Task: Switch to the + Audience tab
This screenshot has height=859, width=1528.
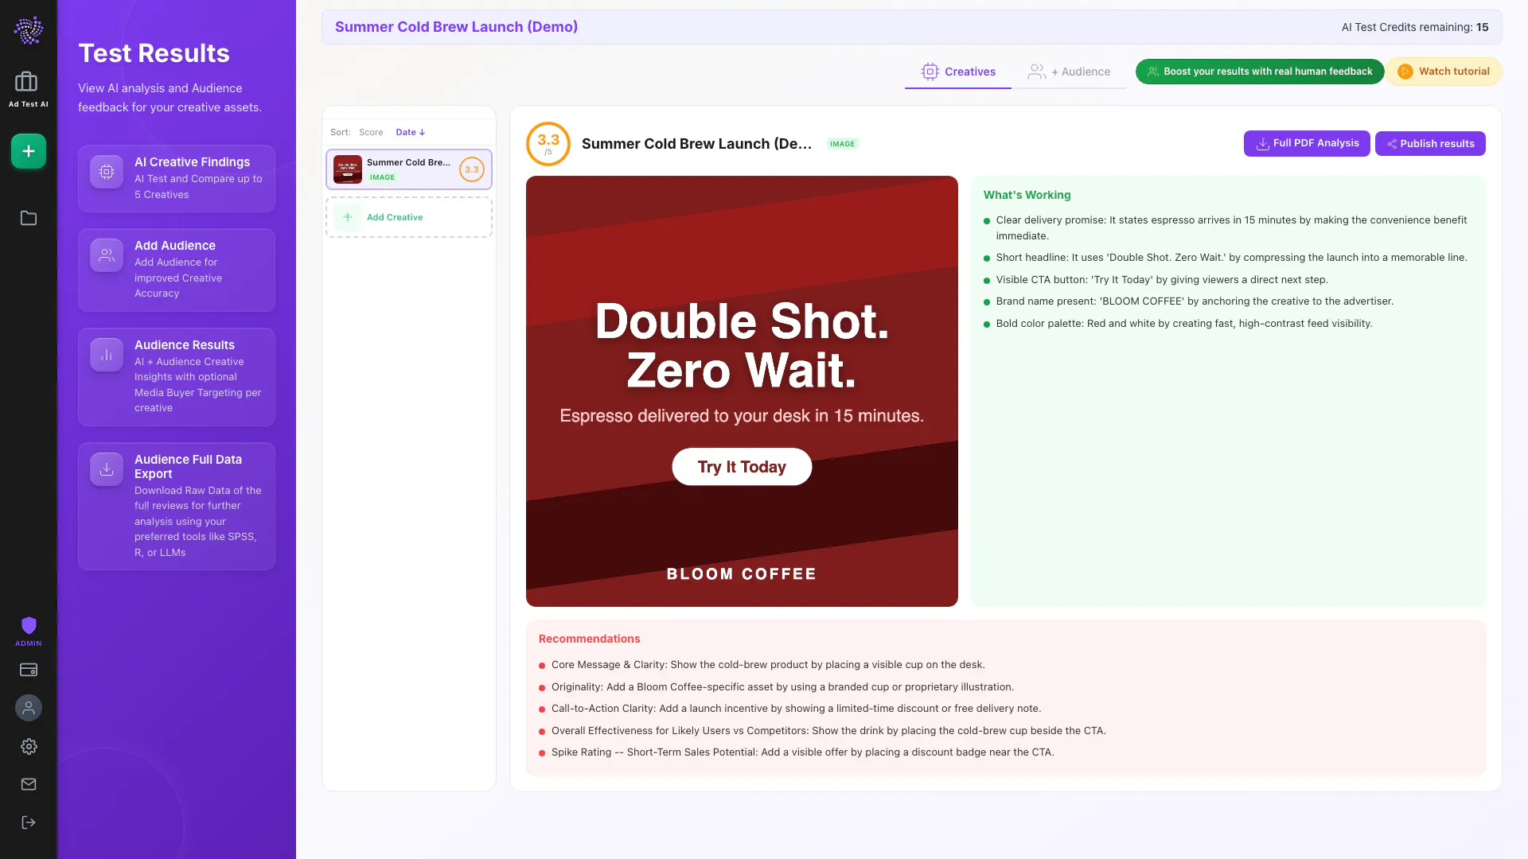Action: 1069,72
